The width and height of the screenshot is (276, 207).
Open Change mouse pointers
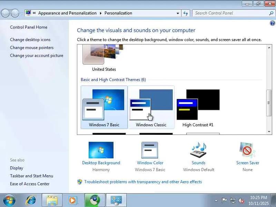(x=32, y=48)
